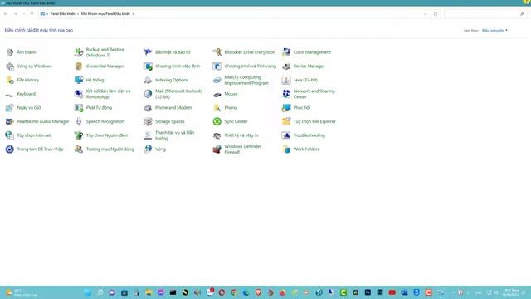The height and width of the screenshot is (299, 531).
Task: Open taskbar search icon
Action: click(100, 292)
